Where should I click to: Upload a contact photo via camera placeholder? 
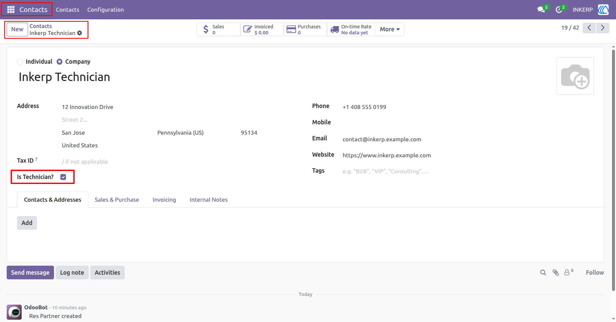(575, 76)
